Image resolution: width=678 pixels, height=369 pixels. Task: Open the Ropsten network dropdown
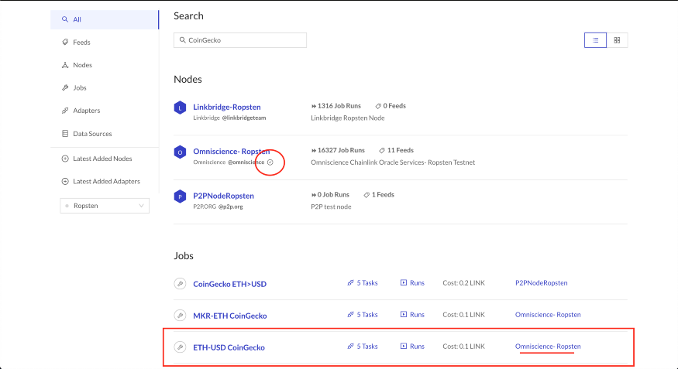click(105, 206)
